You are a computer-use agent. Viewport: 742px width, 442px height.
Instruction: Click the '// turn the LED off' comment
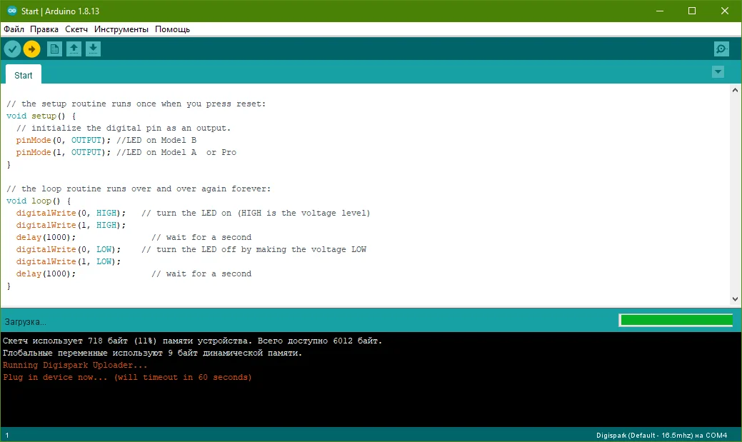254,249
